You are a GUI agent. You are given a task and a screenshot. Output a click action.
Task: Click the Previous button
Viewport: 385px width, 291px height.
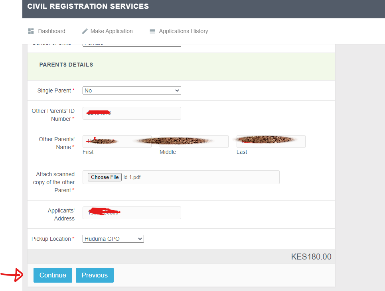pyautogui.click(x=95, y=275)
